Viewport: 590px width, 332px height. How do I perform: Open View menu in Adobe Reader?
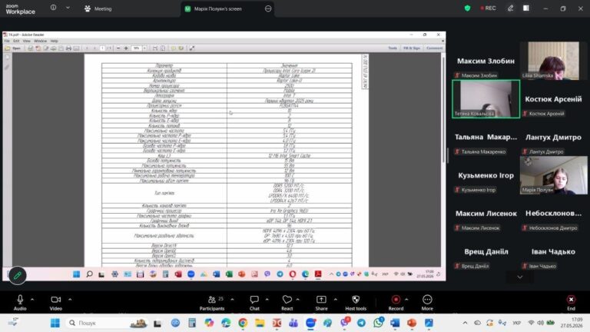26,41
